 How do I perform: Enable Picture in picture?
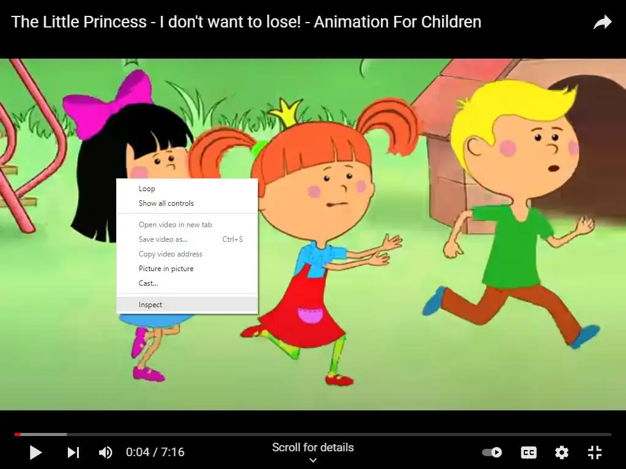click(187, 269)
